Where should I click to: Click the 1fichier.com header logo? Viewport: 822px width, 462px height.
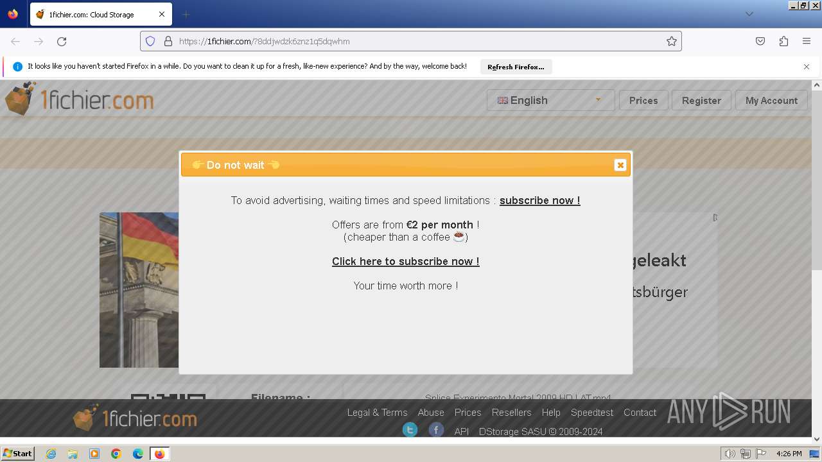(80, 99)
